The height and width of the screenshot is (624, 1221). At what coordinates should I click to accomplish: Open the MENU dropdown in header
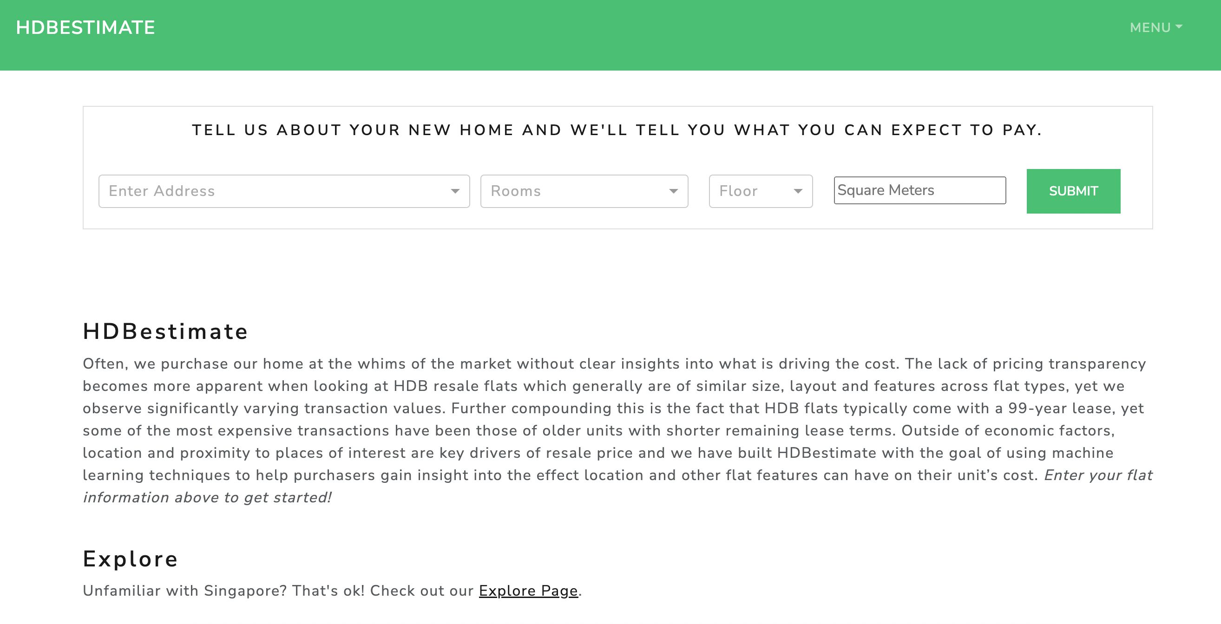click(x=1150, y=27)
